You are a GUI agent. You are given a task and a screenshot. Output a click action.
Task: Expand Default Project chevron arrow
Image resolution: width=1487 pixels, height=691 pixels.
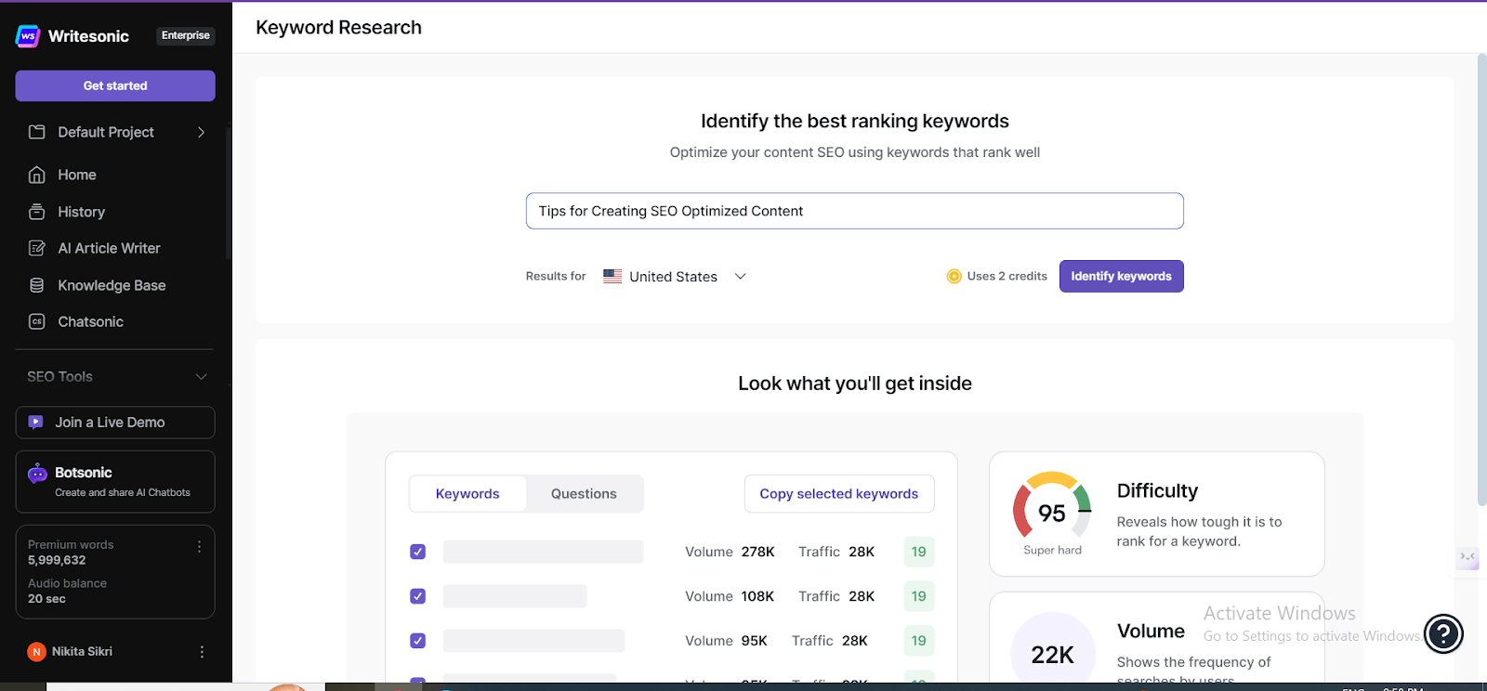[x=201, y=132]
